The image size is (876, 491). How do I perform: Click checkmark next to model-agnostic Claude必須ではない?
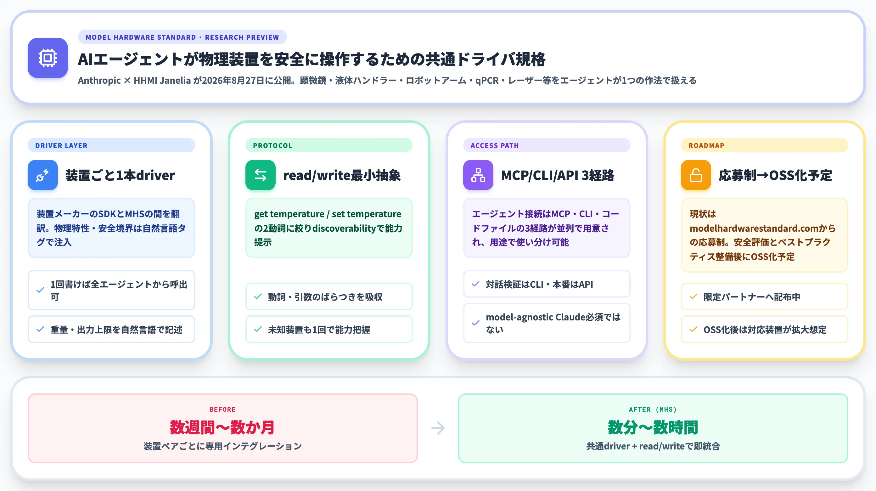[476, 323]
